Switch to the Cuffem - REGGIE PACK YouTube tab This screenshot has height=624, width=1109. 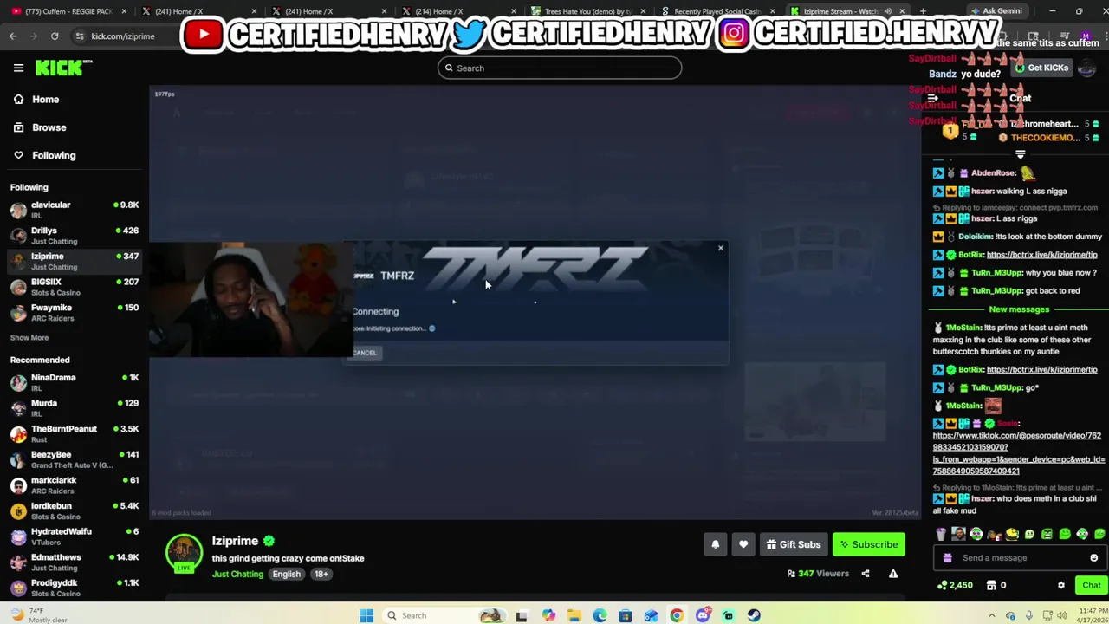pos(68,11)
